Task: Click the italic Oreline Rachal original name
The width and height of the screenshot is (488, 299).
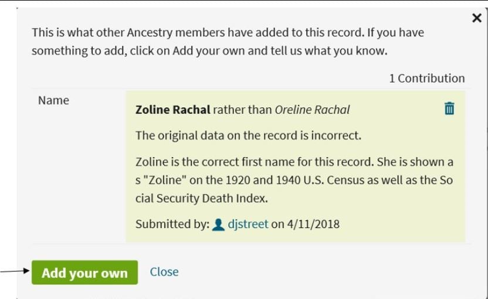Action: coord(312,110)
